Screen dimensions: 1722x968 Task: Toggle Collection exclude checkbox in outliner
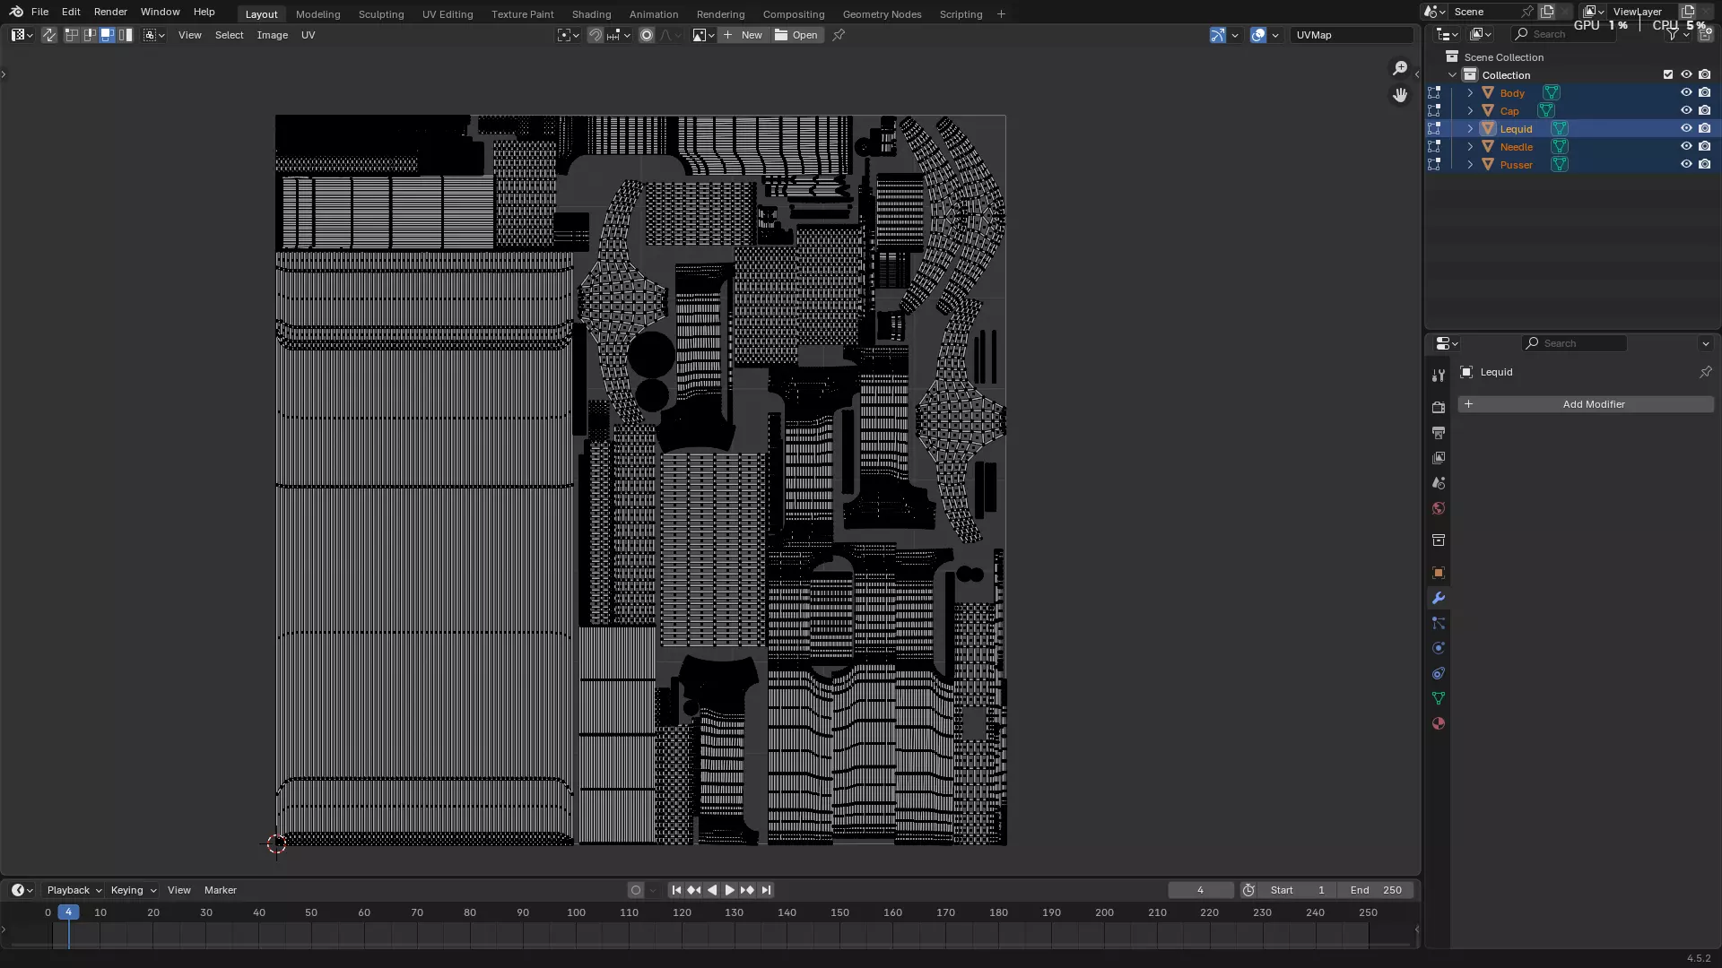[1668, 74]
